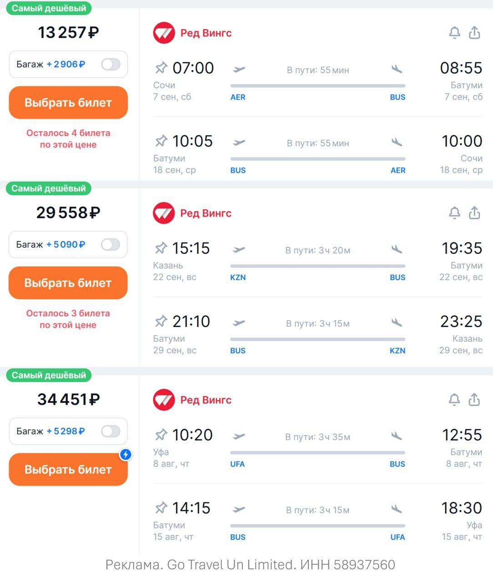Click the lightning badge on the Ufa ticket button
This screenshot has height=582, width=493.
[126, 454]
